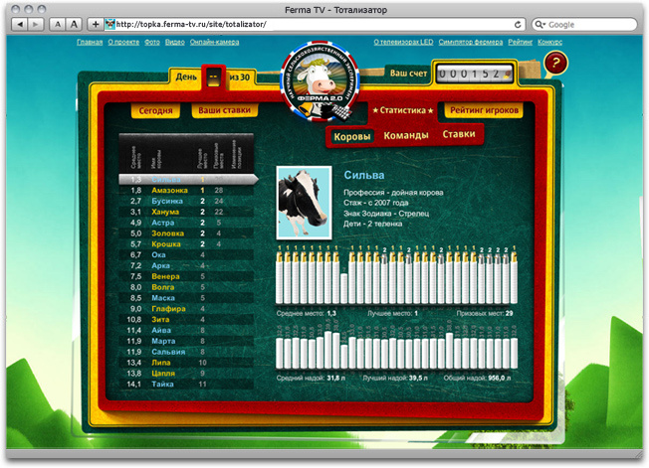Reload page using the address bar refresh icon
The image size is (649, 468).
519,23
